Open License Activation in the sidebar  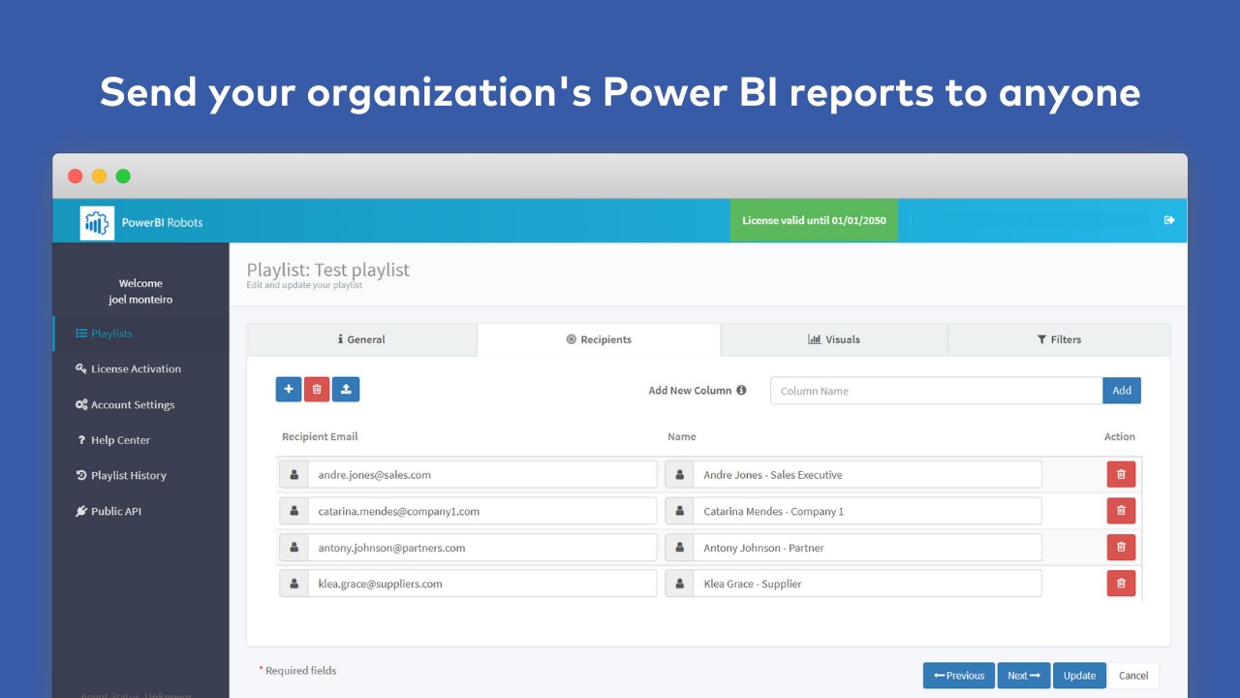point(141,369)
